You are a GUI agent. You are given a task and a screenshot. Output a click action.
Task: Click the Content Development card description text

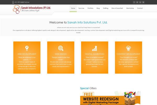[x=128, y=62]
